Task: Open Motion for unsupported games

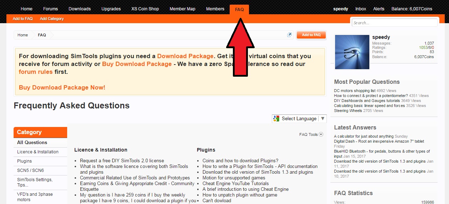Action: (234, 178)
